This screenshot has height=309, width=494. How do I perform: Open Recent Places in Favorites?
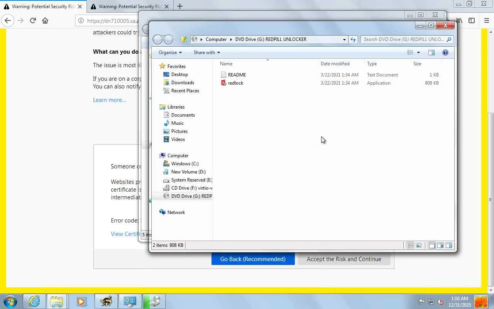pyautogui.click(x=185, y=91)
